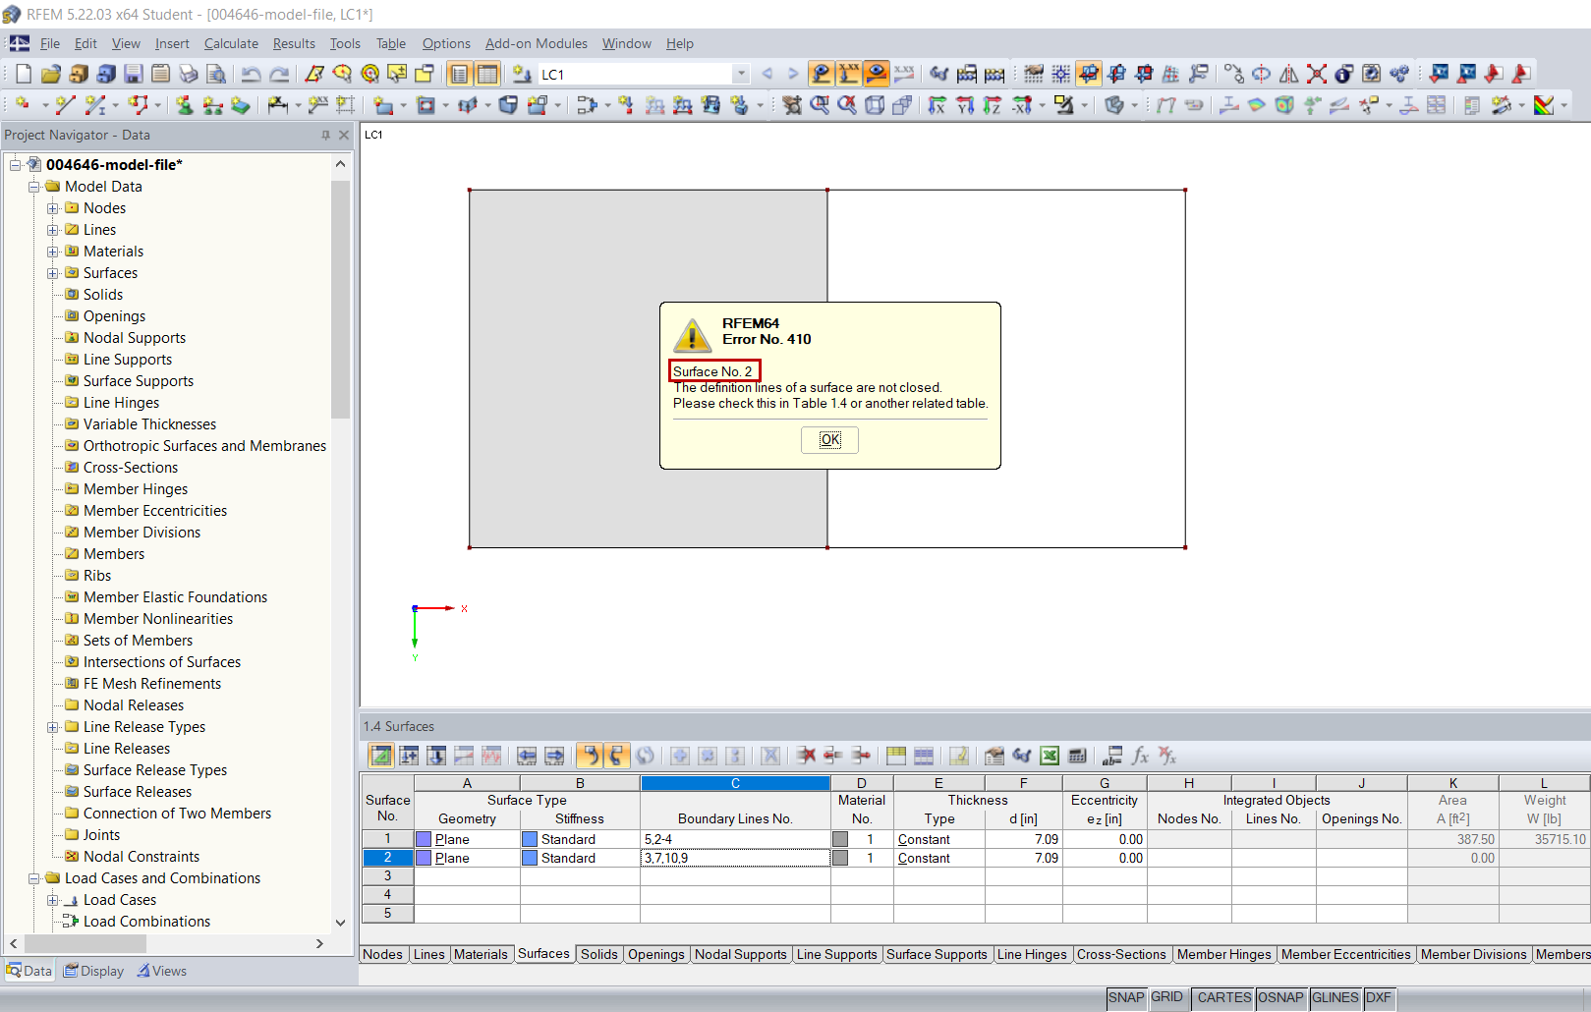Screen dimensions: 1591x1012
Task: Click the Boundary Lines cell showing 3,7,10,9
Action: tap(735, 858)
